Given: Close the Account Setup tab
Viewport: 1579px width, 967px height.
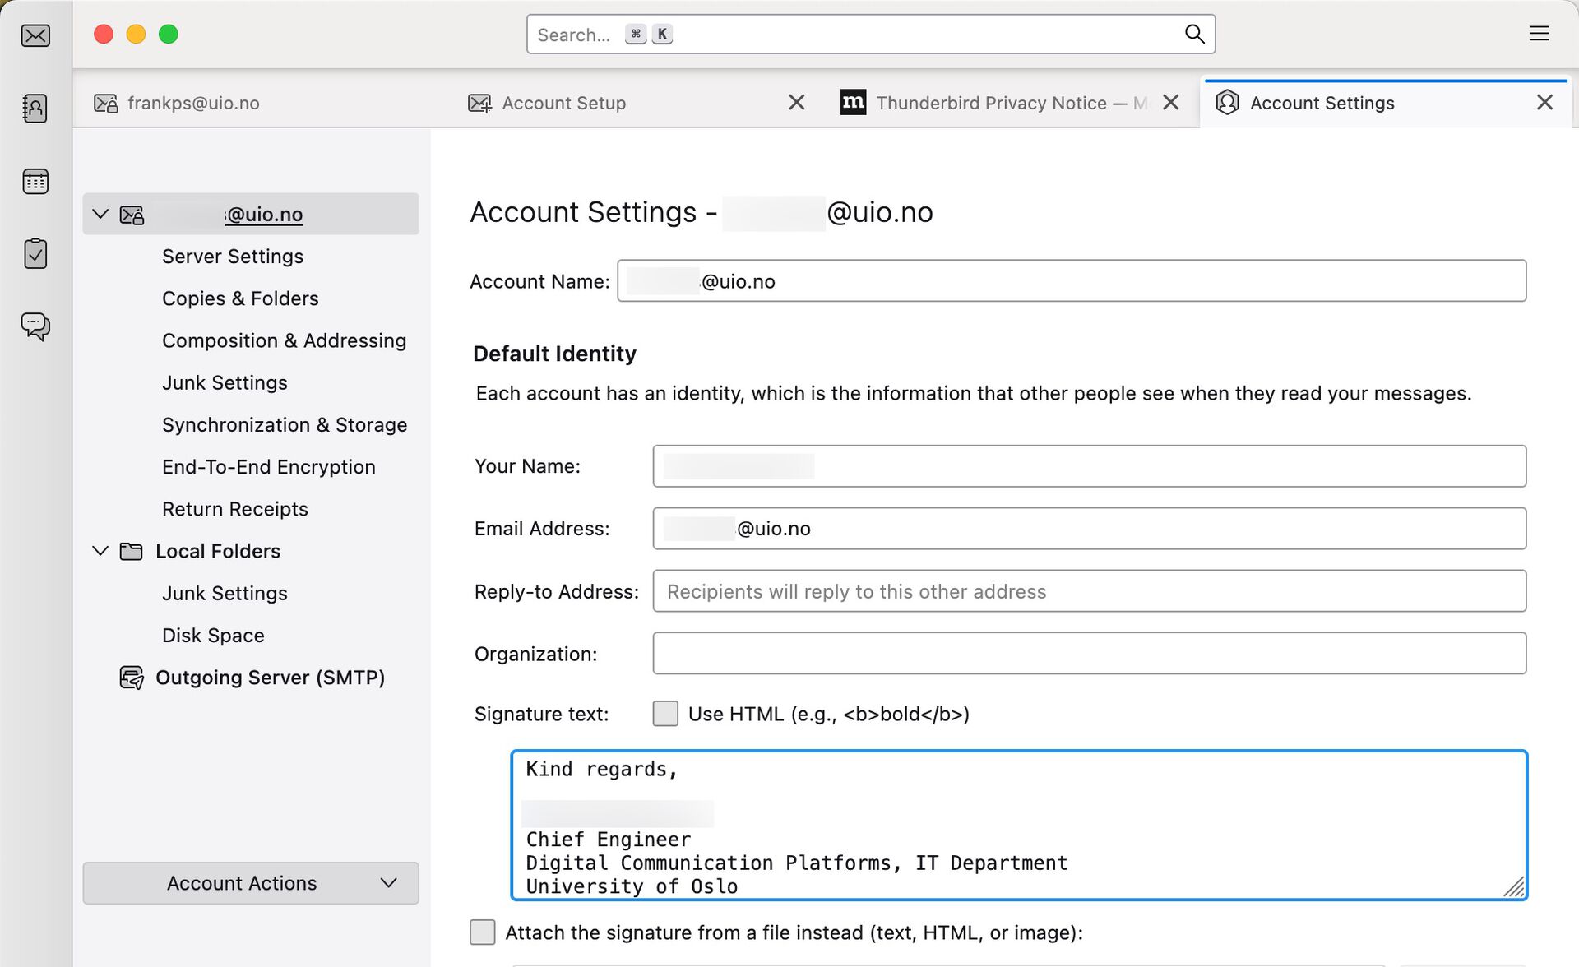Looking at the screenshot, I should pyautogui.click(x=796, y=103).
